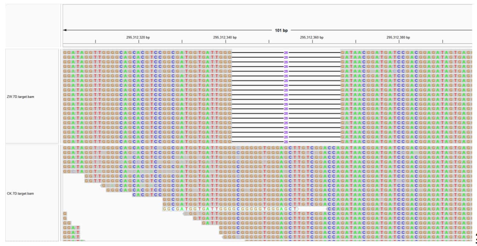Viewport: 477px width, 246px height.
Task: Click the 25 deletion label on bottom ZW read
Action: tap(286, 141)
